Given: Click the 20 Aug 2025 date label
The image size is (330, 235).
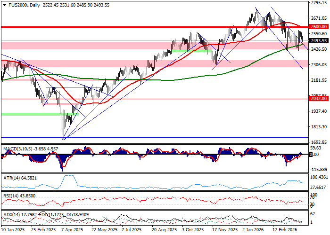Looking at the screenshot, I should coord(164,231).
